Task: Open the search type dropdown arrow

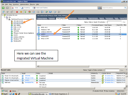Action: point(101,8)
